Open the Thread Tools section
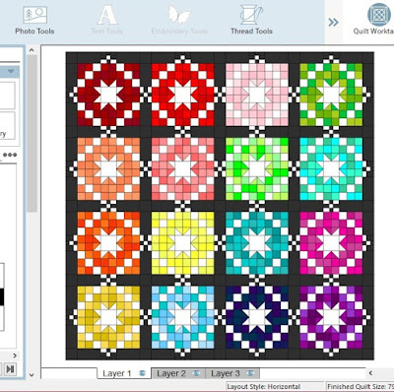Screen dimensions: 394x392 coord(251,20)
